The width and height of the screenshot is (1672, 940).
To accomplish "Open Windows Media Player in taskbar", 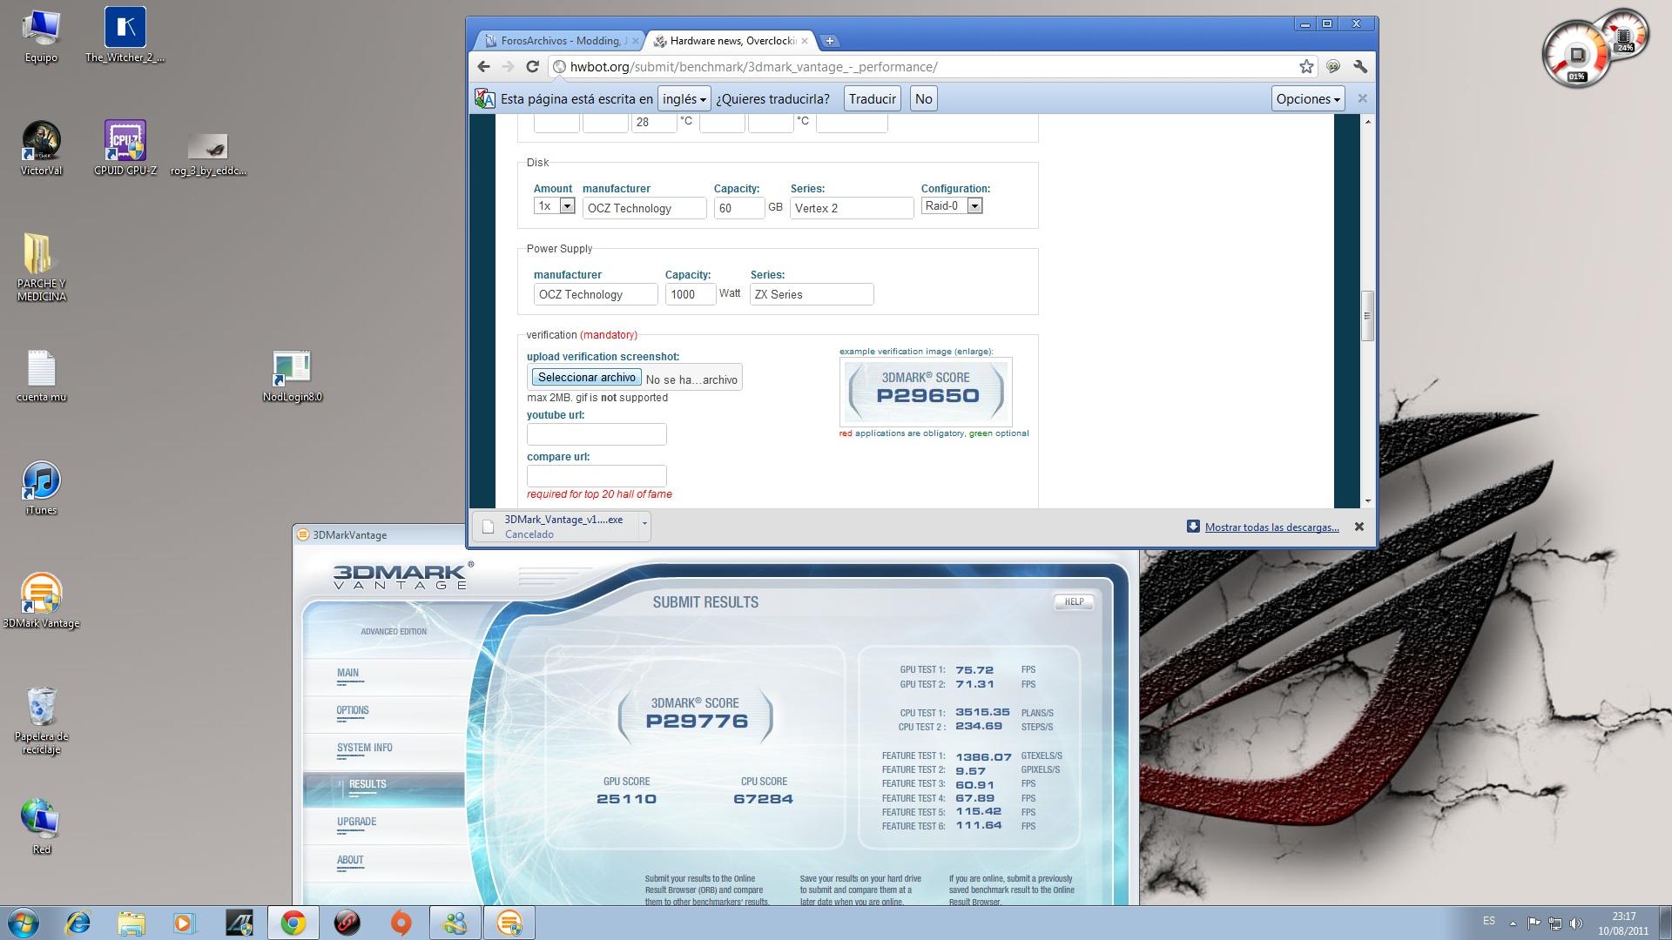I will (x=185, y=923).
